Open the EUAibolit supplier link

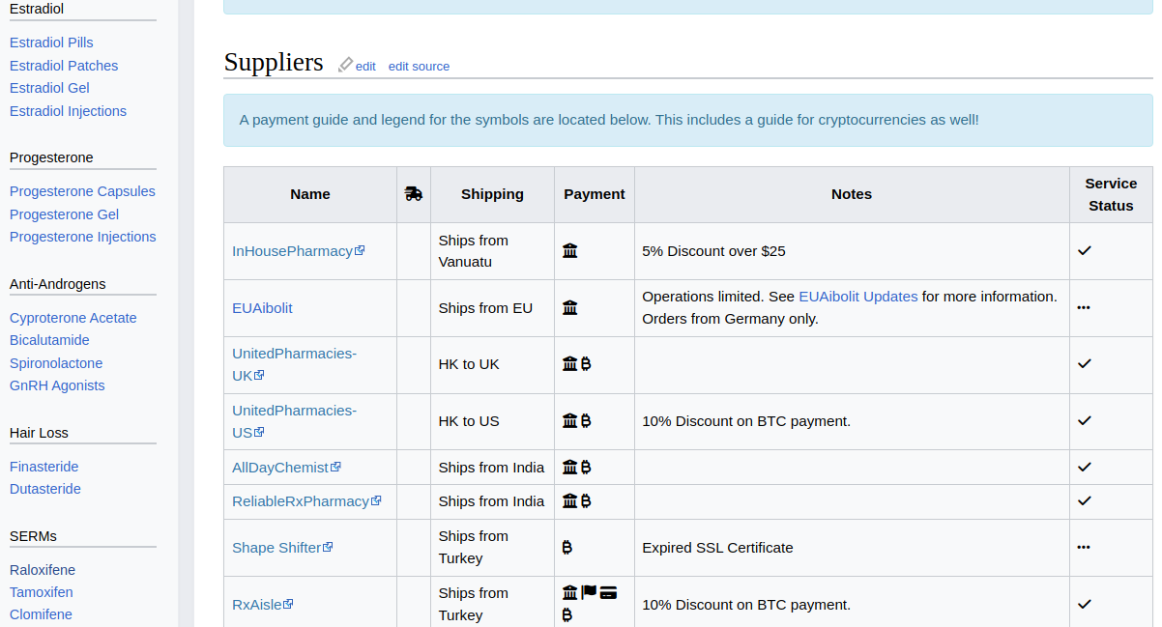[x=262, y=308]
